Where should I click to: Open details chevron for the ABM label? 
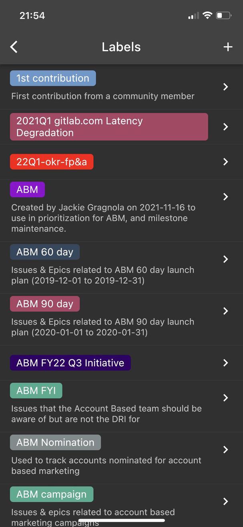click(225, 197)
